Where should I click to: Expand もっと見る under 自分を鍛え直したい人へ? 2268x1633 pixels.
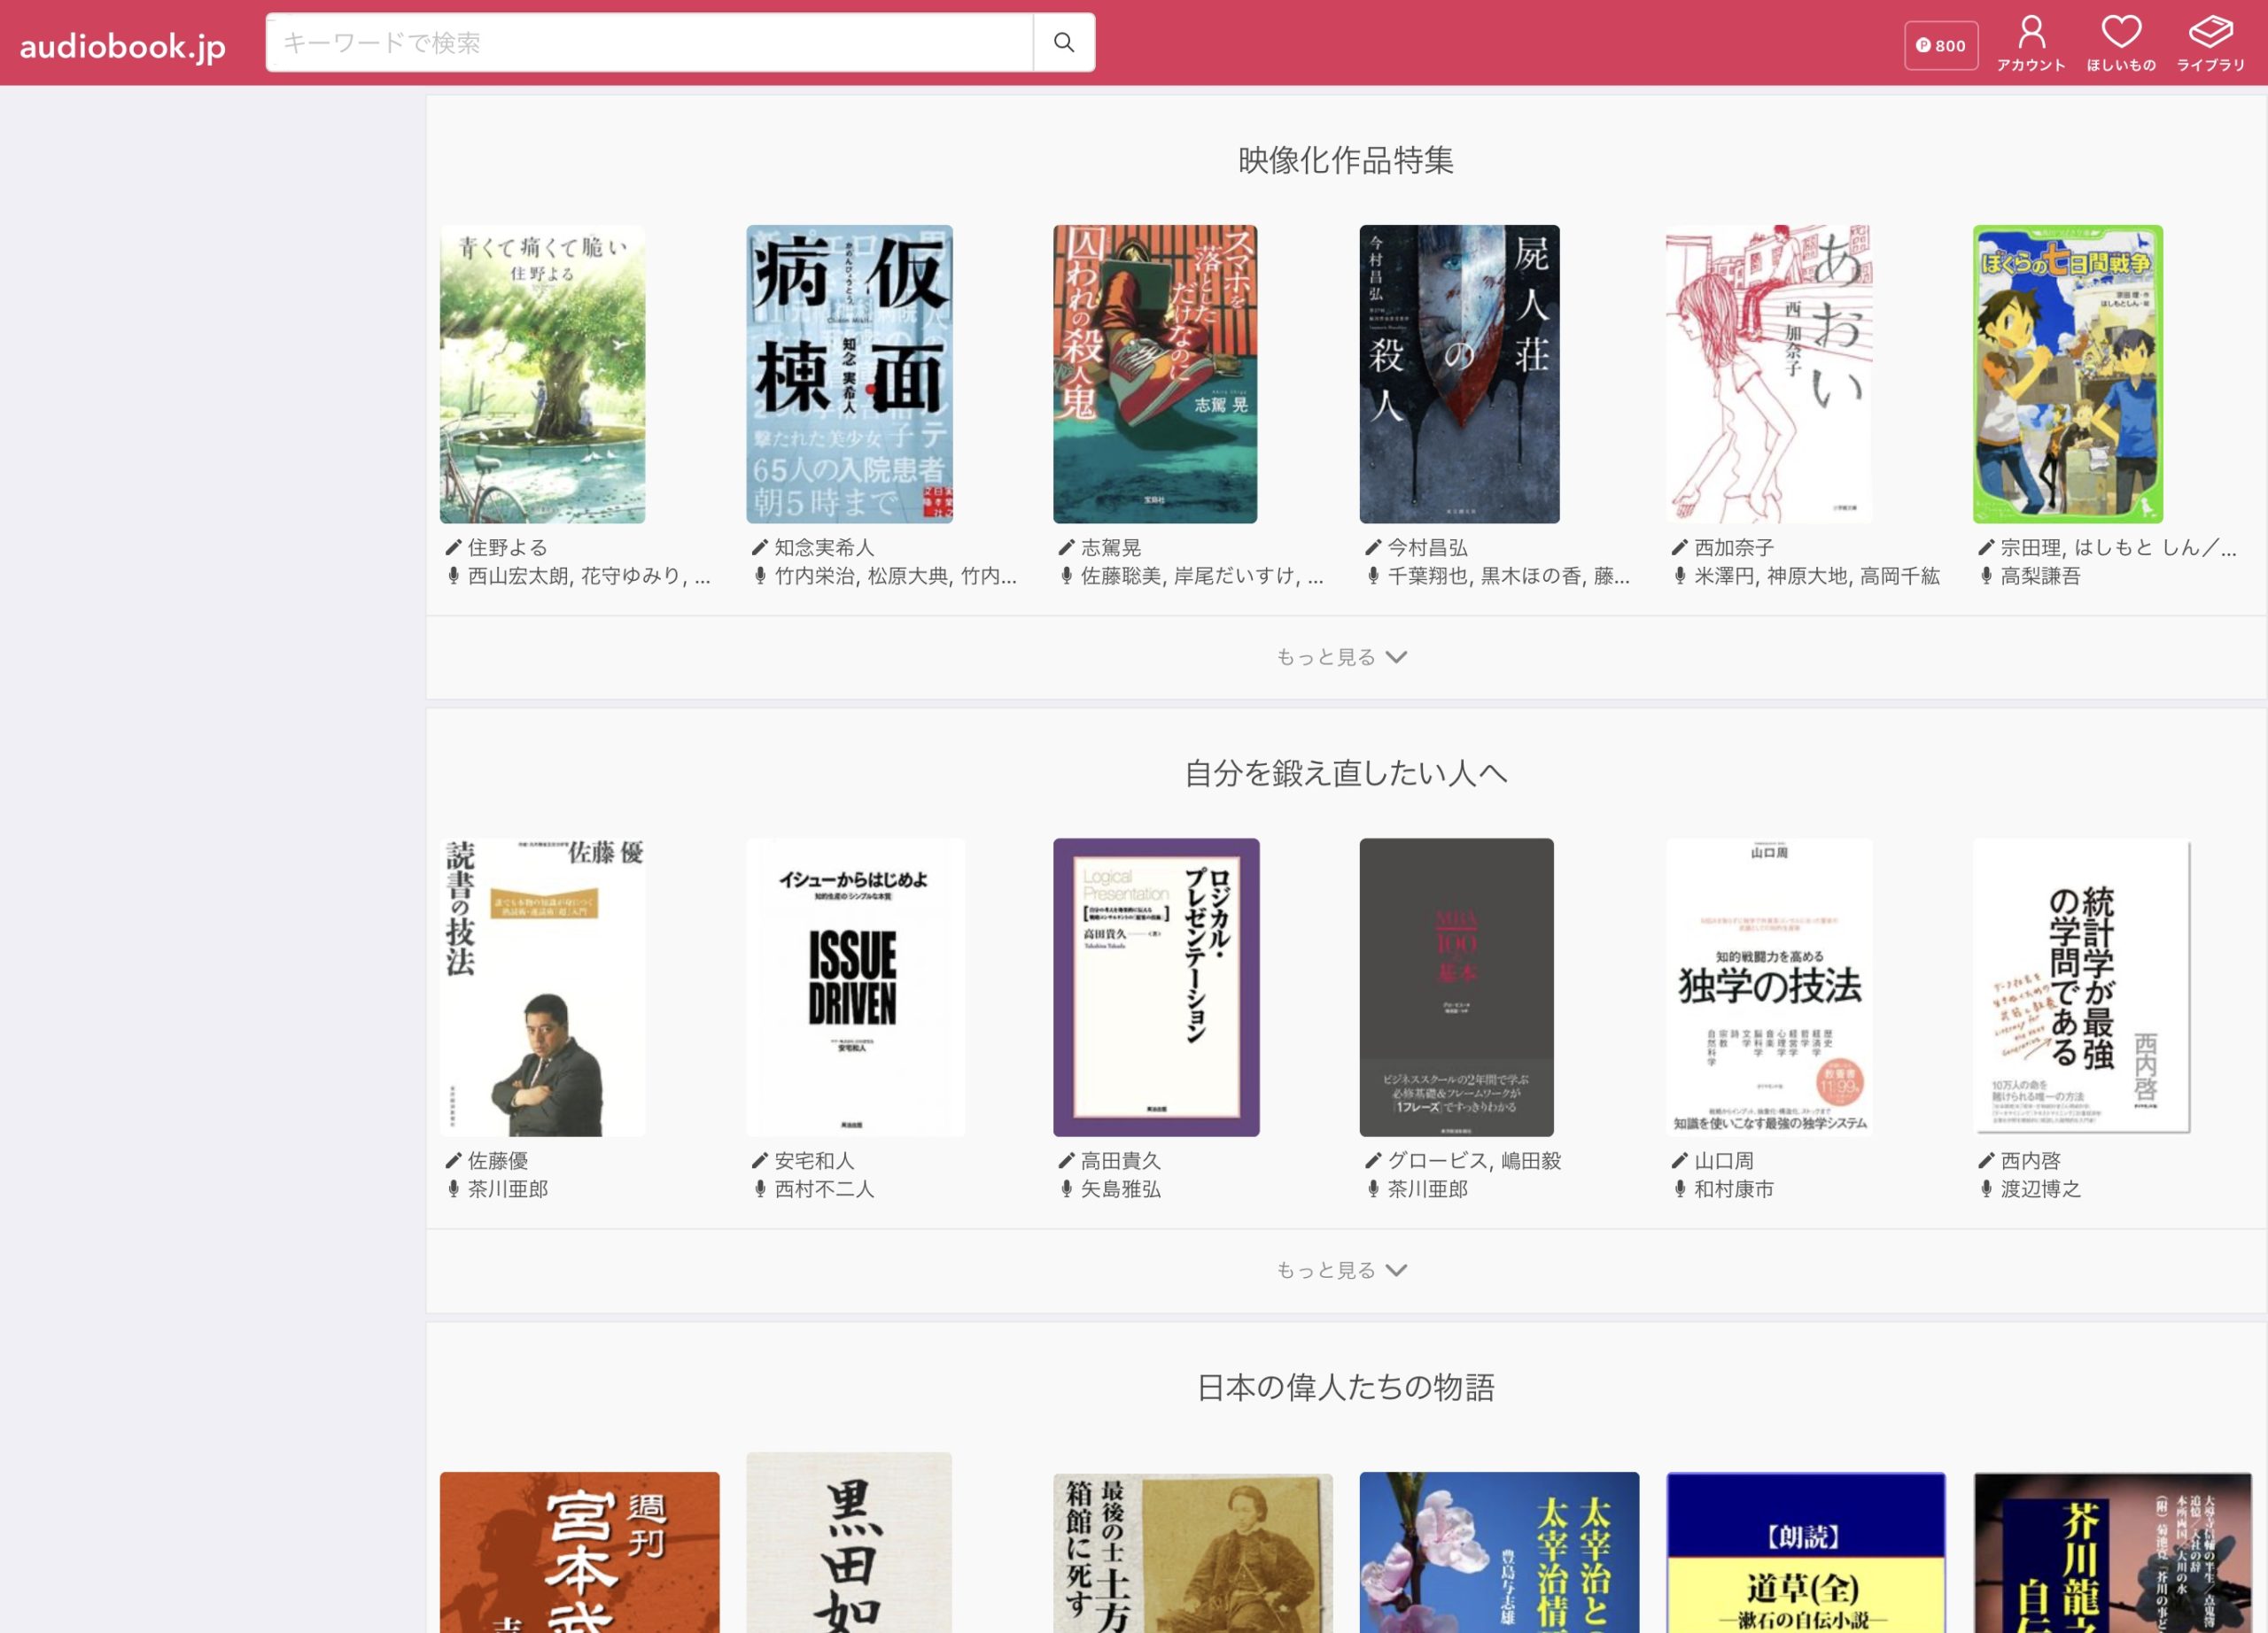click(x=1342, y=1270)
